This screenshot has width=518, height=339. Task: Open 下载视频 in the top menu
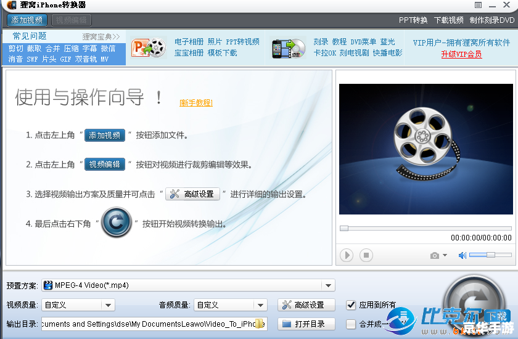click(449, 20)
